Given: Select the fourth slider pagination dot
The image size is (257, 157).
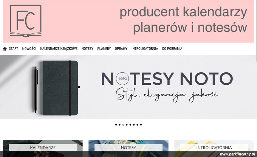Looking at the screenshot, I should (127, 125).
